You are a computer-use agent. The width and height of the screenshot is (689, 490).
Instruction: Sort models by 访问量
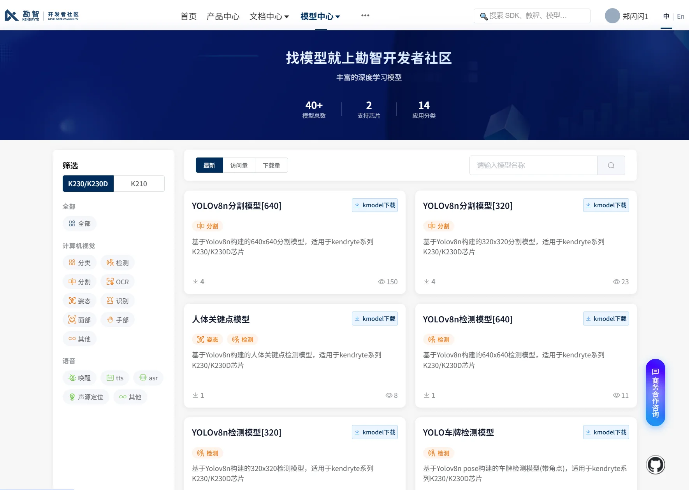click(239, 165)
